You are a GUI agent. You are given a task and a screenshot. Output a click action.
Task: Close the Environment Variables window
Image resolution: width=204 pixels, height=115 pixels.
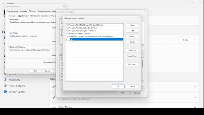145,12
